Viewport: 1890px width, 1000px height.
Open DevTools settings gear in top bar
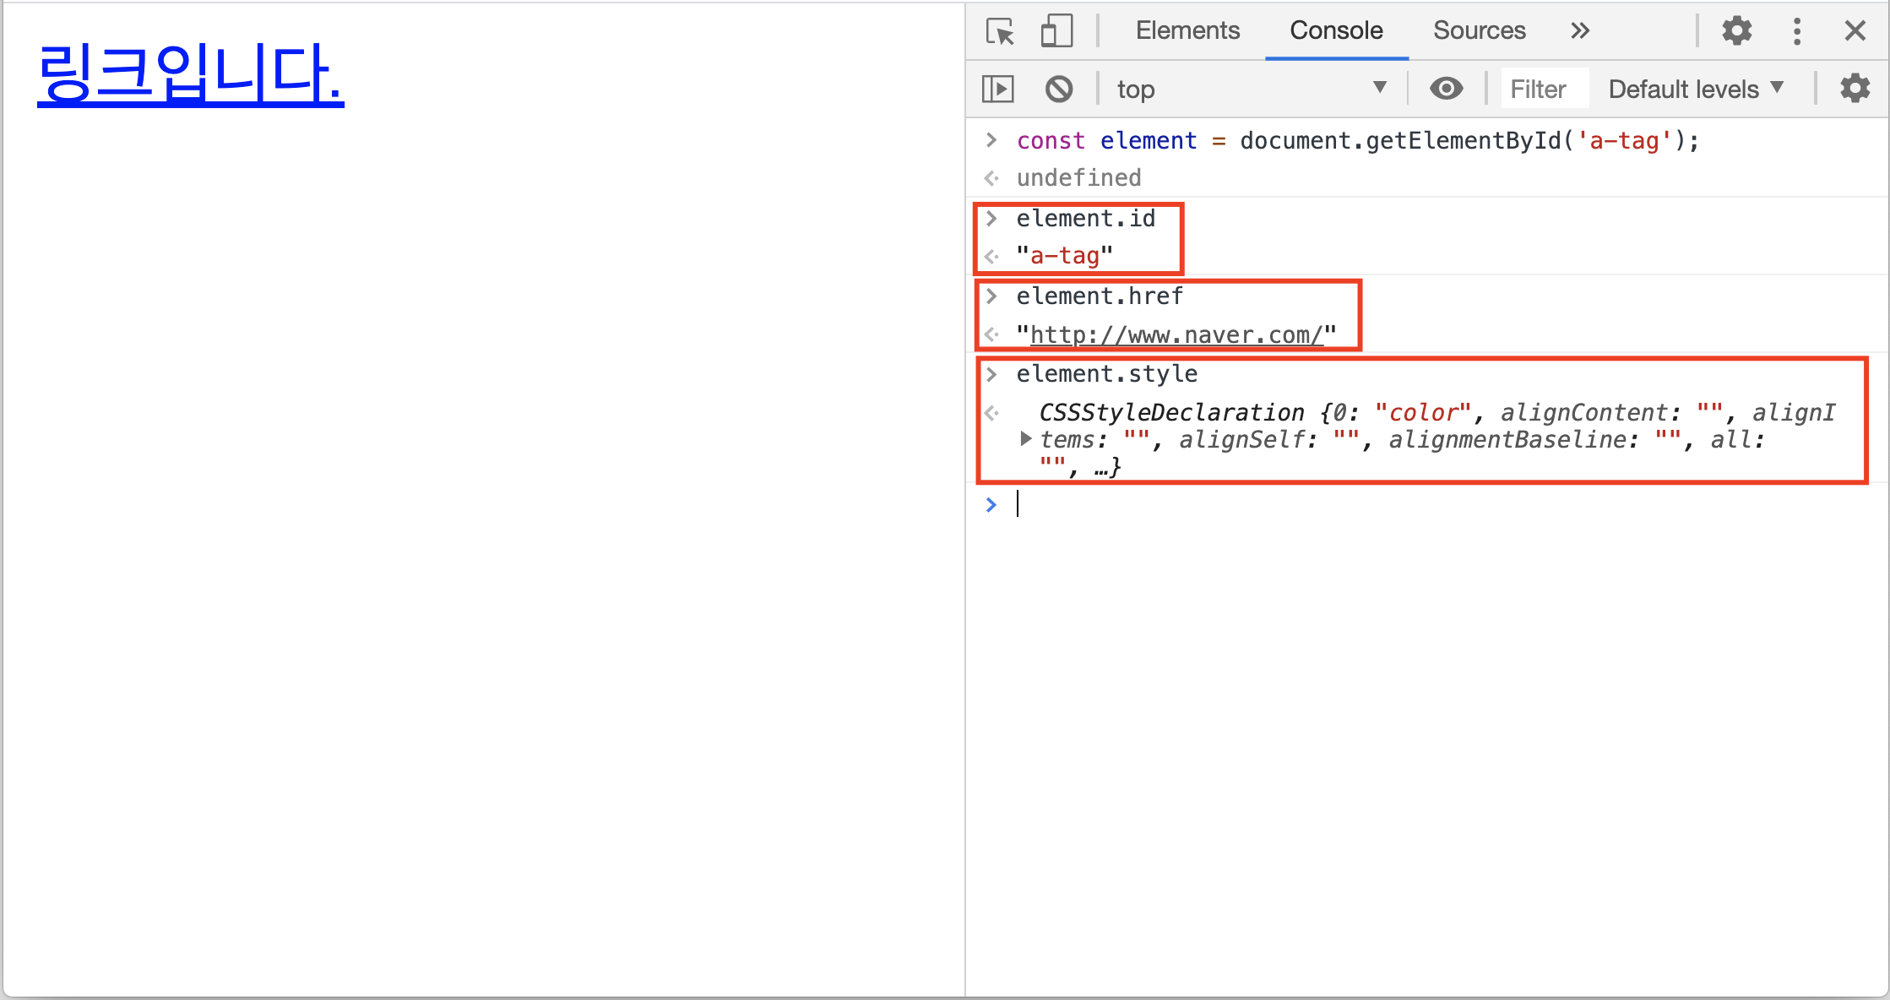(x=1736, y=31)
